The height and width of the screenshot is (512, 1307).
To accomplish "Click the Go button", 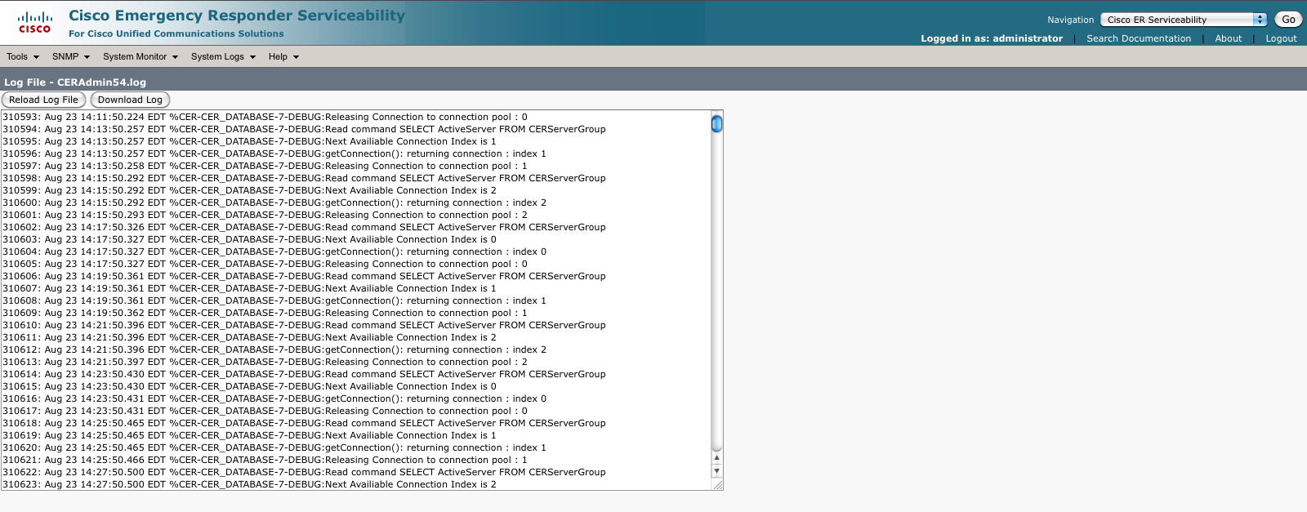I will (x=1288, y=20).
